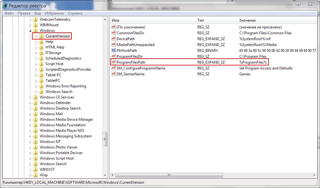The width and height of the screenshot is (320, 188).
Task: Click the WIMMount folder icon
Action: click(35, 25)
